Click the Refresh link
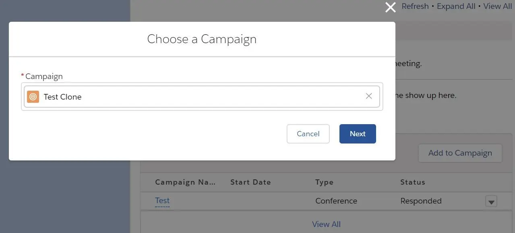 [415, 6]
